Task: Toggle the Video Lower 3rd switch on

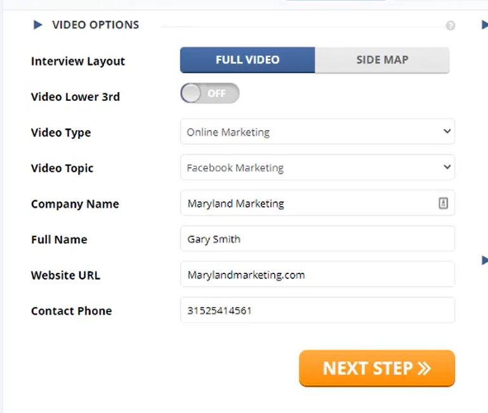Action: click(209, 93)
